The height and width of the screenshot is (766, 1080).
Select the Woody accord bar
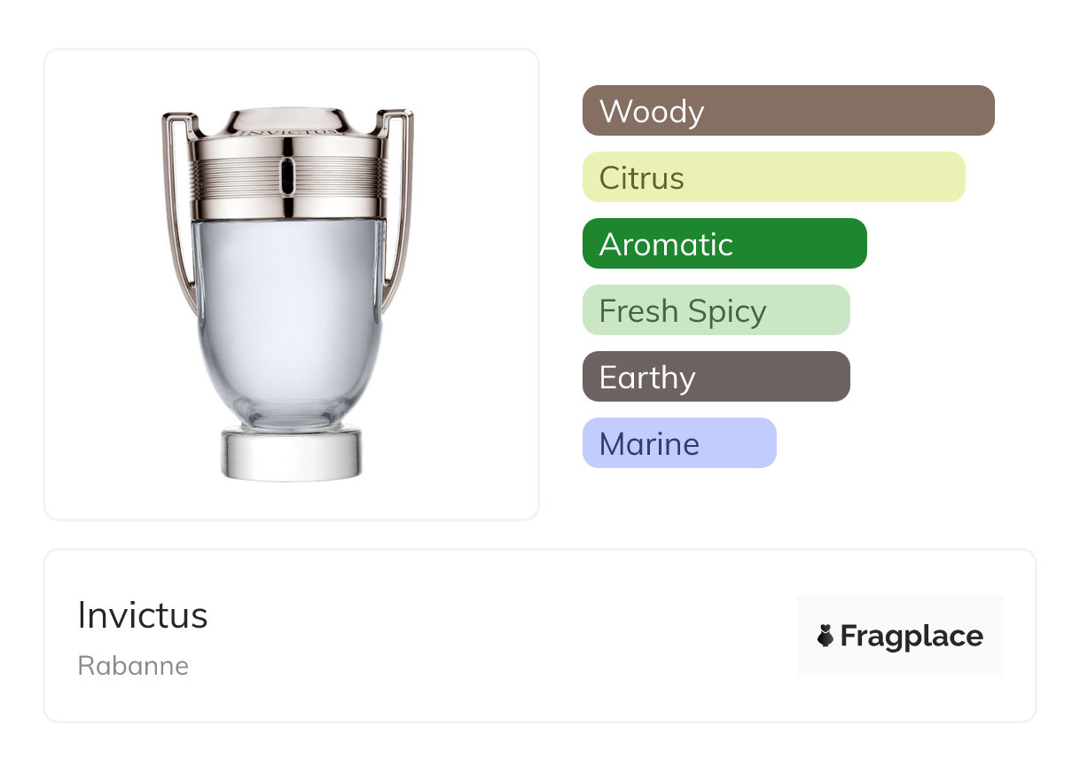[787, 111]
